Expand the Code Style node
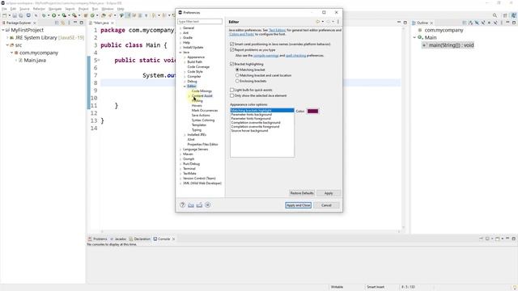This screenshot has width=518, height=291. coord(185,72)
